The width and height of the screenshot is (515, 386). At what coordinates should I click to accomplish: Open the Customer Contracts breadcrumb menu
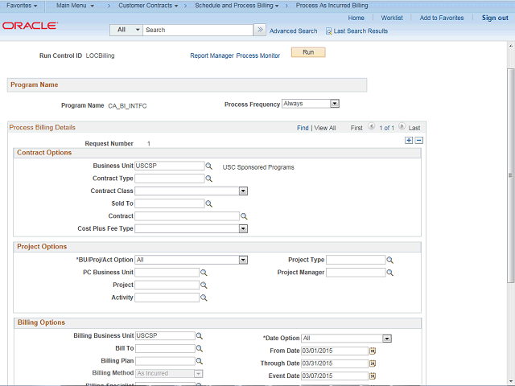click(148, 6)
